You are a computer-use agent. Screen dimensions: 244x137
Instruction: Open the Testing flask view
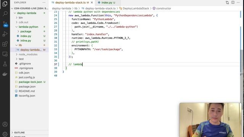coord(5,64)
